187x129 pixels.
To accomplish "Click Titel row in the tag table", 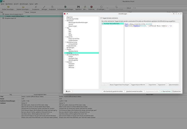I will coord(94,96).
